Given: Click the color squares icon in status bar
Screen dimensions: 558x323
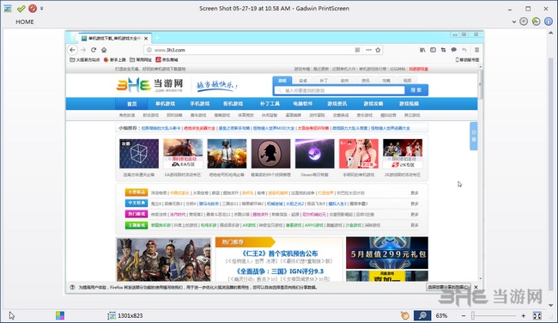Looking at the screenshot, I should [x=60, y=315].
